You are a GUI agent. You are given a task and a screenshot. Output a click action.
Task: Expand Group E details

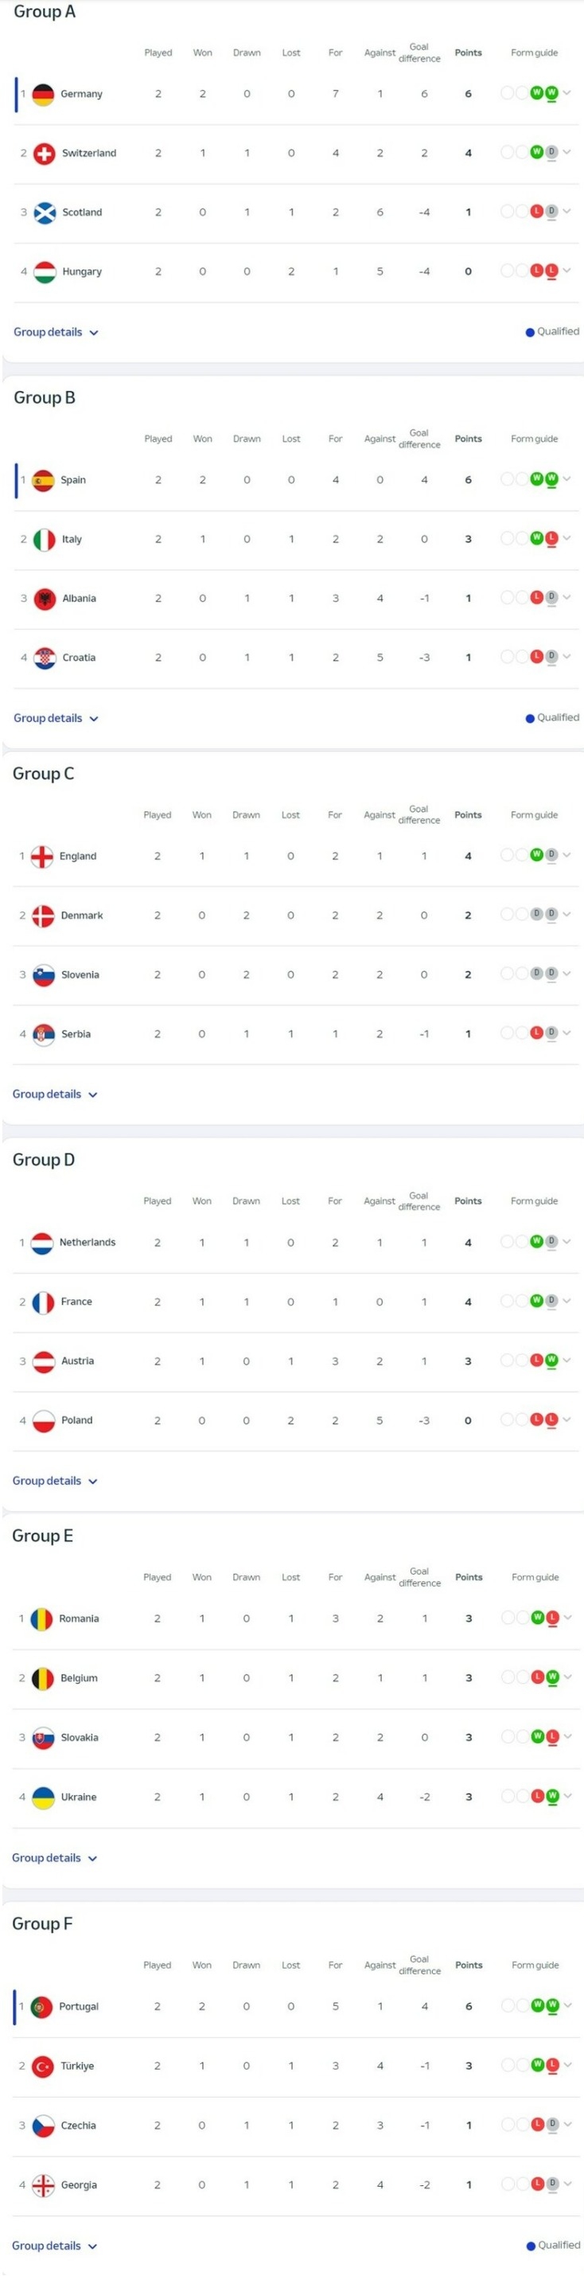click(x=55, y=1857)
